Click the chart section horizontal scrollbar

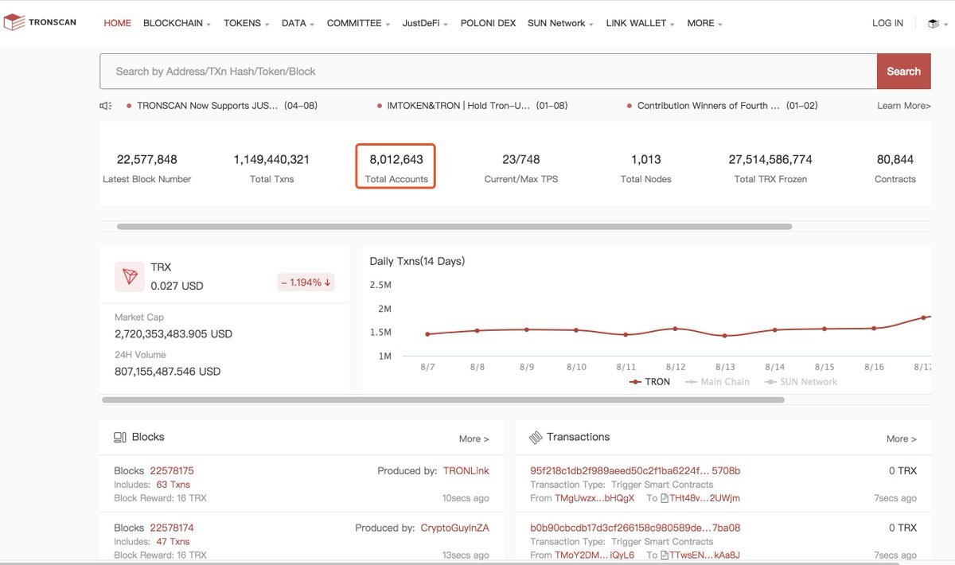[x=443, y=399]
